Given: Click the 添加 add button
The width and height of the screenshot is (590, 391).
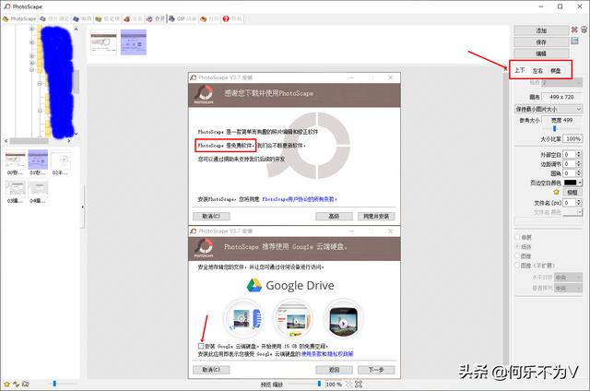Looking at the screenshot, I should pyautogui.click(x=541, y=30).
